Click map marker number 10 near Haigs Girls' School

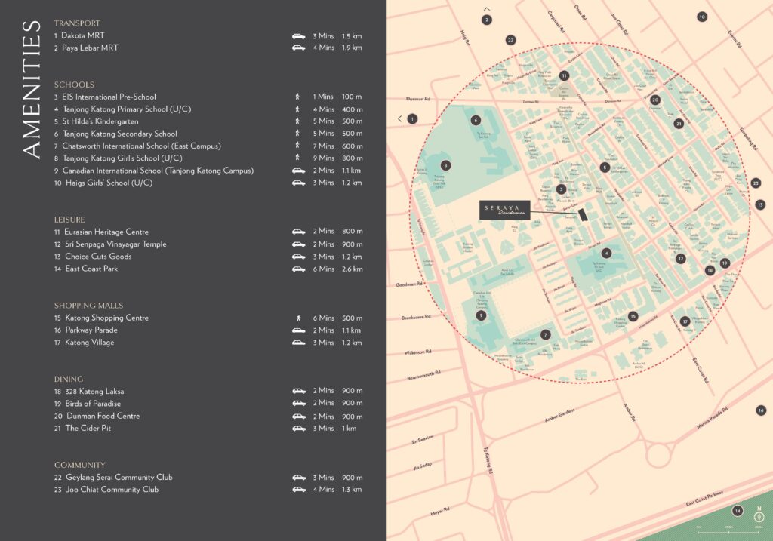point(702,17)
